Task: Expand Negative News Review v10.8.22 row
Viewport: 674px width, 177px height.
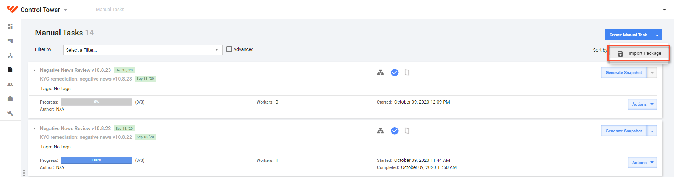Action: pyautogui.click(x=34, y=129)
